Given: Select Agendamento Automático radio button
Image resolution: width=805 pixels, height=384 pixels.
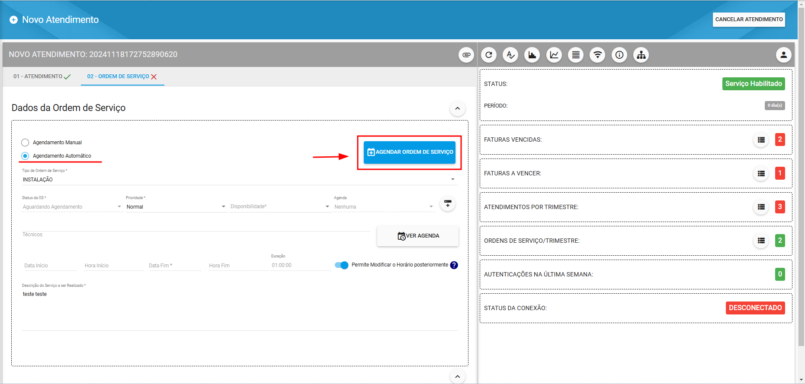Looking at the screenshot, I should click(x=25, y=156).
